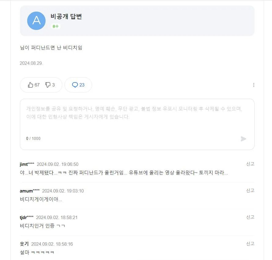
Task: Click username amum****
Action: click(x=30, y=191)
